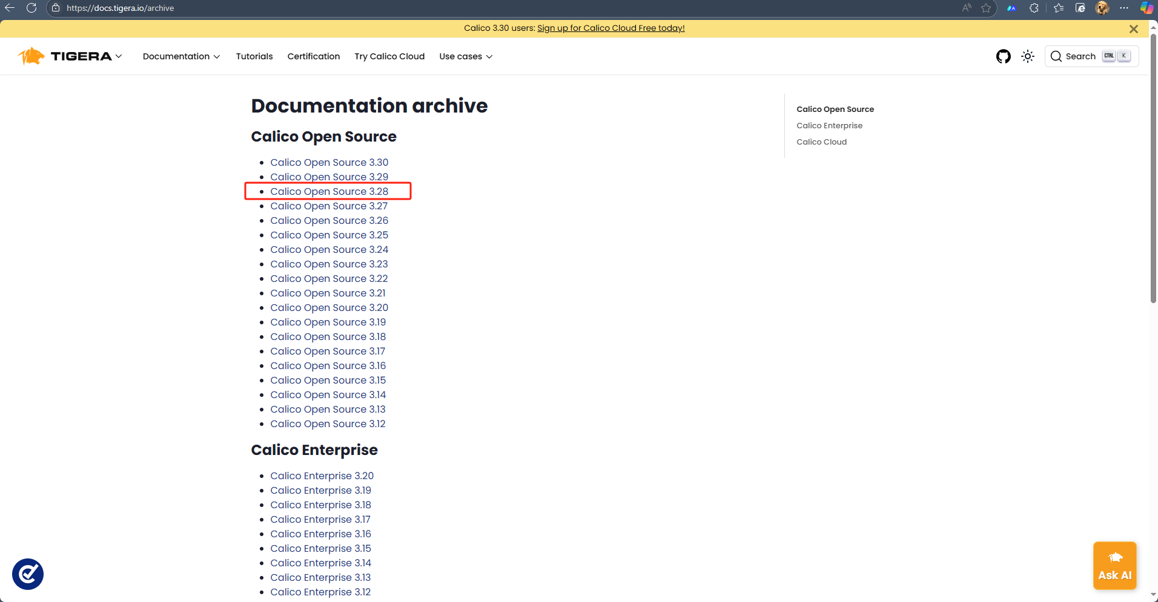Open Calico Enterprise 3.17 docs

pyautogui.click(x=320, y=519)
